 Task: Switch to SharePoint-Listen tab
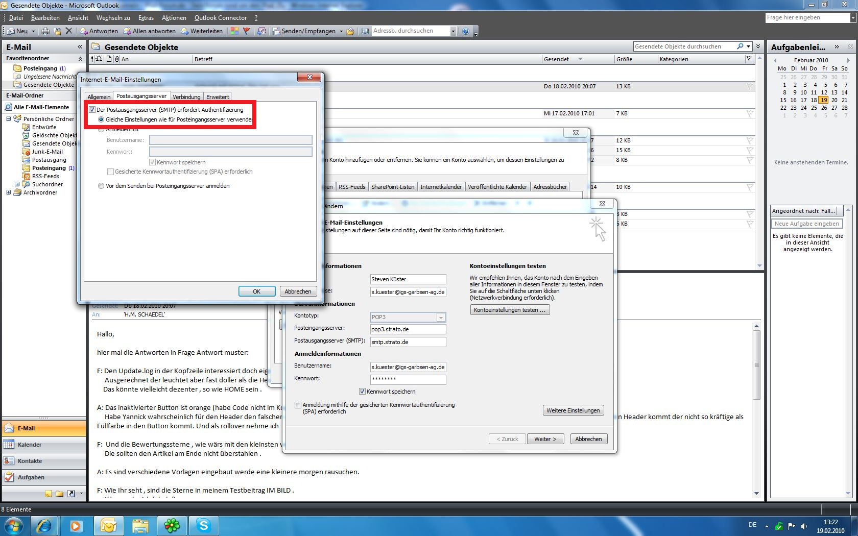[393, 187]
